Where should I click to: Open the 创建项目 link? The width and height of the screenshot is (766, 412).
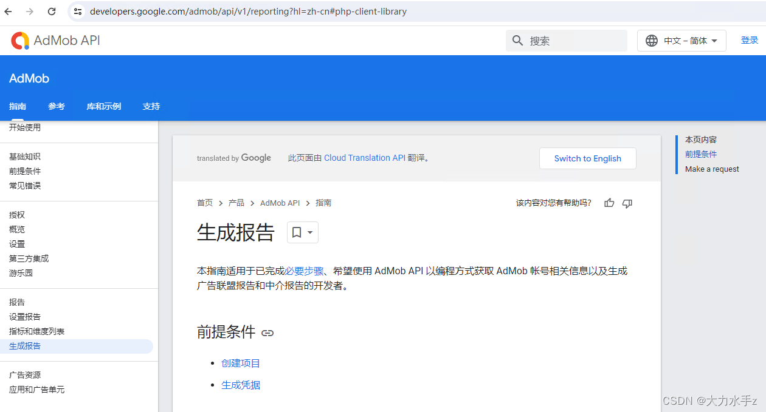click(x=241, y=362)
